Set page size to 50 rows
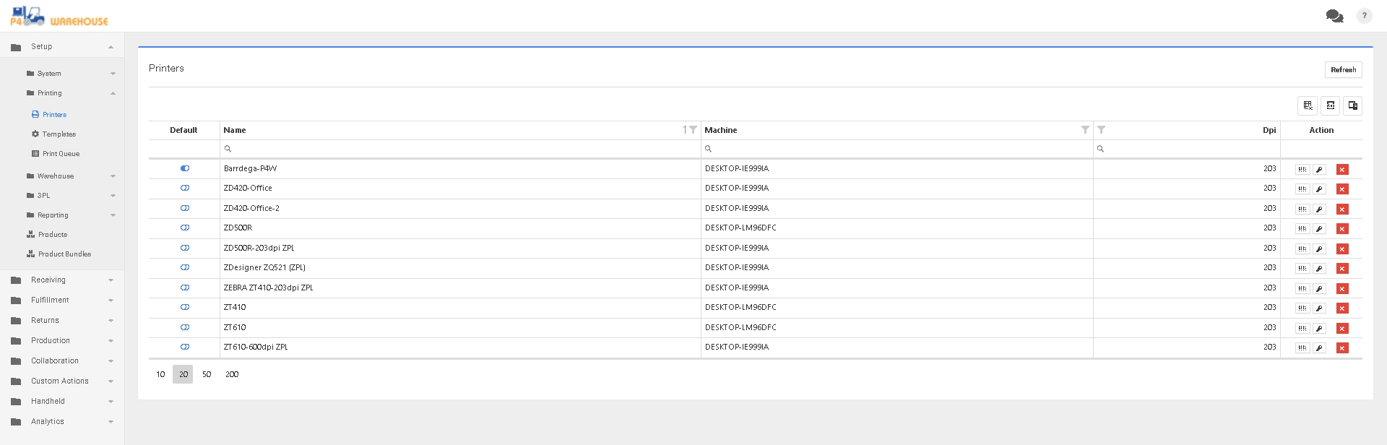 (207, 374)
